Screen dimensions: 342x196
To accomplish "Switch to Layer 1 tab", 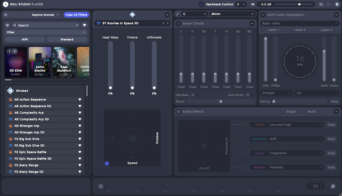I will tap(273, 30).
